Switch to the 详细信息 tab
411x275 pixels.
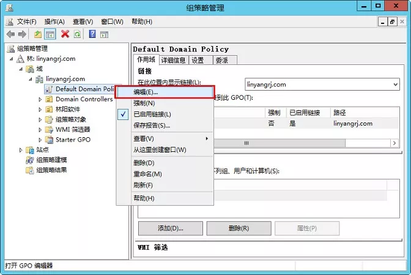[x=174, y=60]
